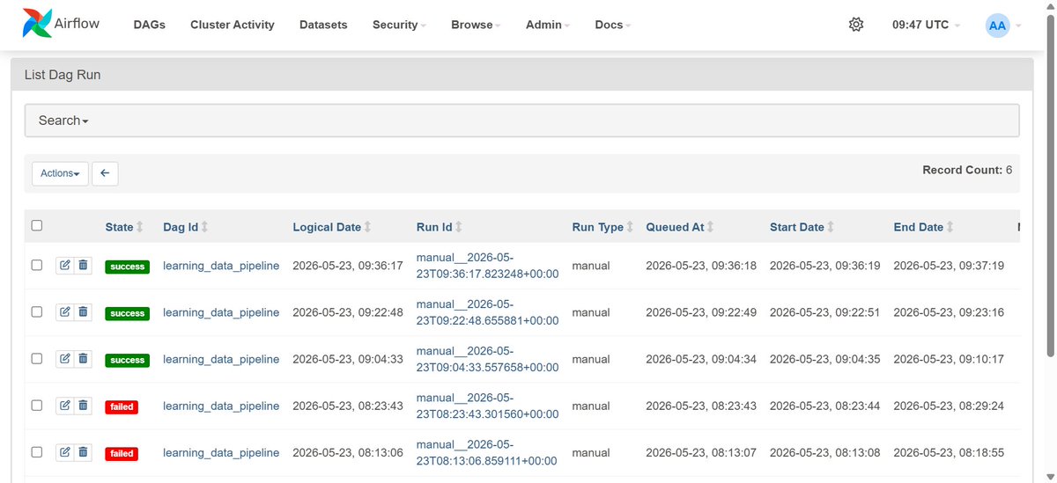Edit the 08:23:43 failed run record
The image size is (1057, 483).
click(64, 405)
